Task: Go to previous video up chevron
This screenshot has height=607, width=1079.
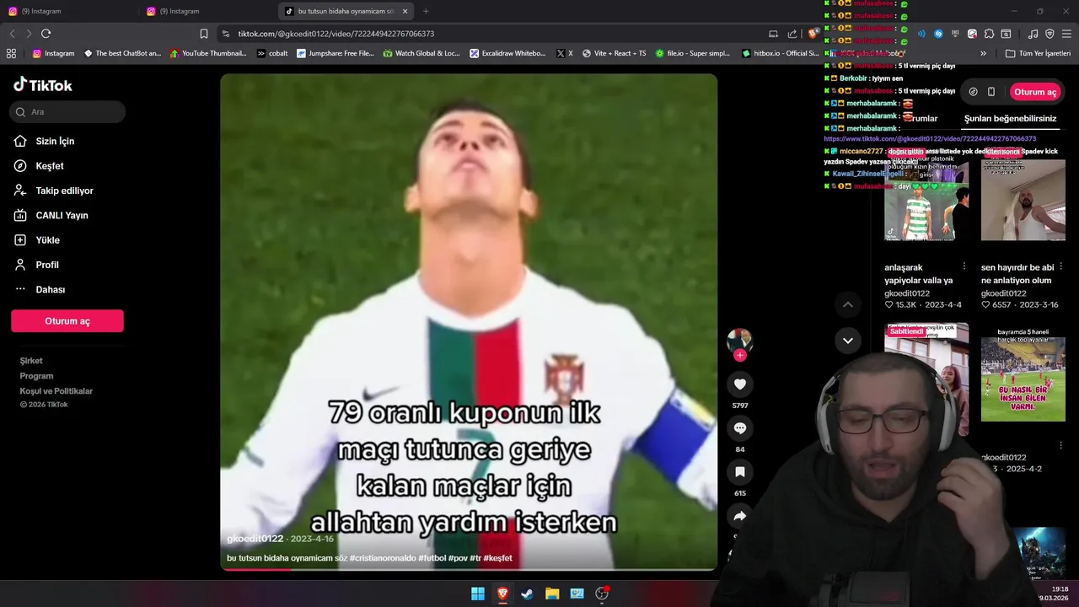Action: point(848,304)
